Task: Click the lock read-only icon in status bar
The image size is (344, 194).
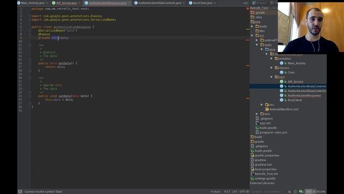Action: click(x=289, y=192)
